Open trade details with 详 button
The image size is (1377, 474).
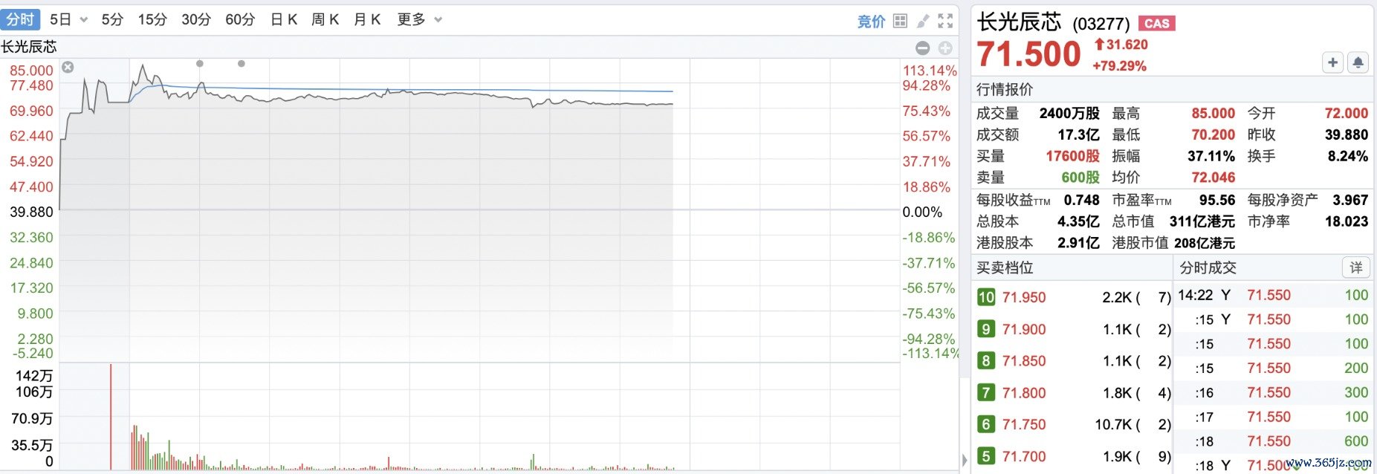coord(1356,267)
